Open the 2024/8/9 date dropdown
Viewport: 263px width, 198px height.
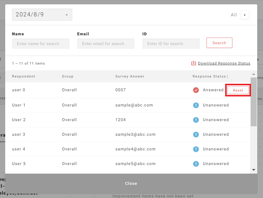coord(42,15)
